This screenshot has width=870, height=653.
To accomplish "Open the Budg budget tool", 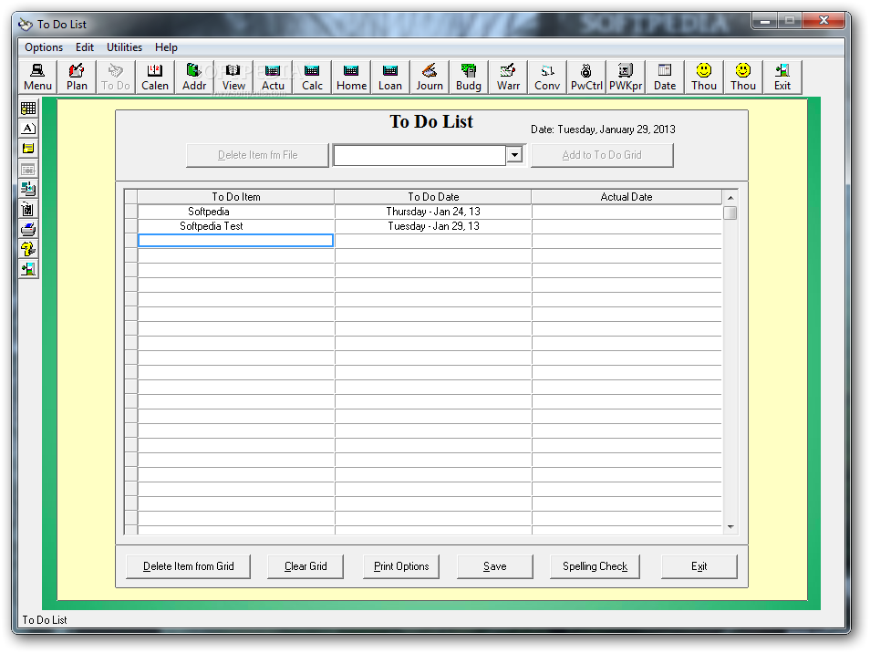I will tap(469, 78).
